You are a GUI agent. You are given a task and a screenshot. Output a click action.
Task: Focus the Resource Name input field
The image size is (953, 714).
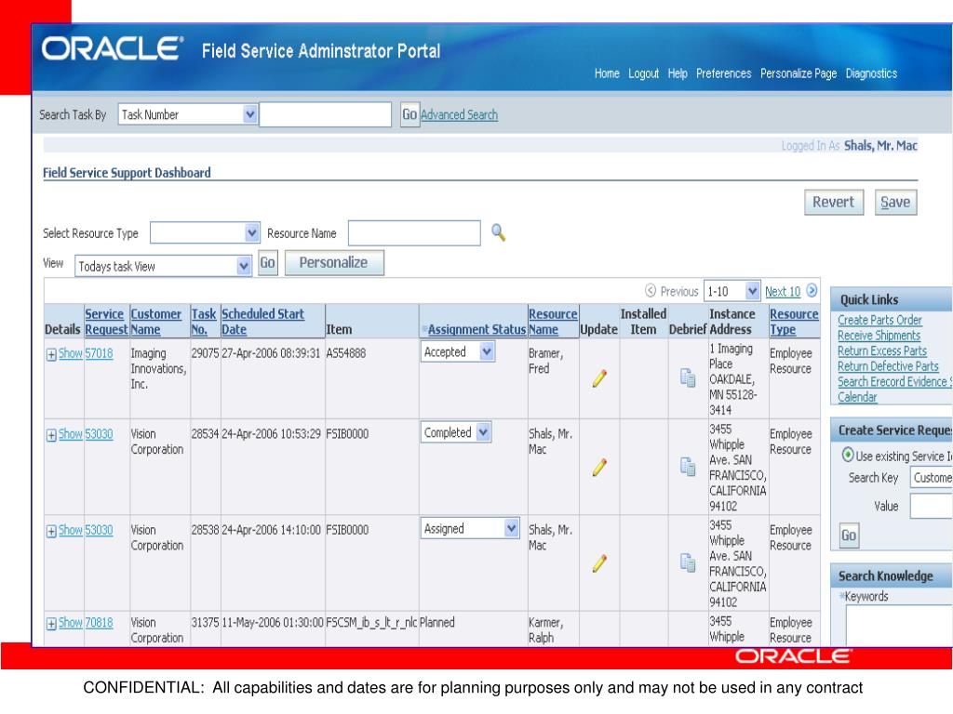pyautogui.click(x=414, y=232)
